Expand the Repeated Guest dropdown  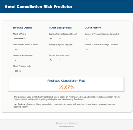55,39
